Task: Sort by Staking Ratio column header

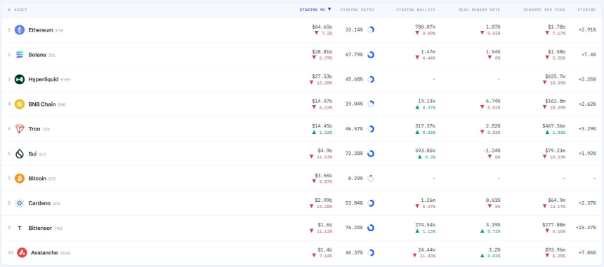Action: click(357, 10)
